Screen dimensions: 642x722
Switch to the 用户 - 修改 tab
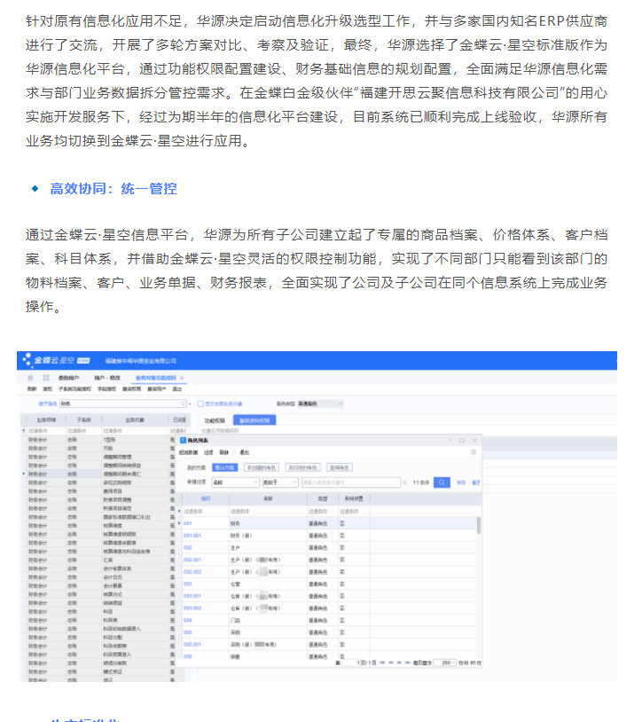(x=107, y=378)
